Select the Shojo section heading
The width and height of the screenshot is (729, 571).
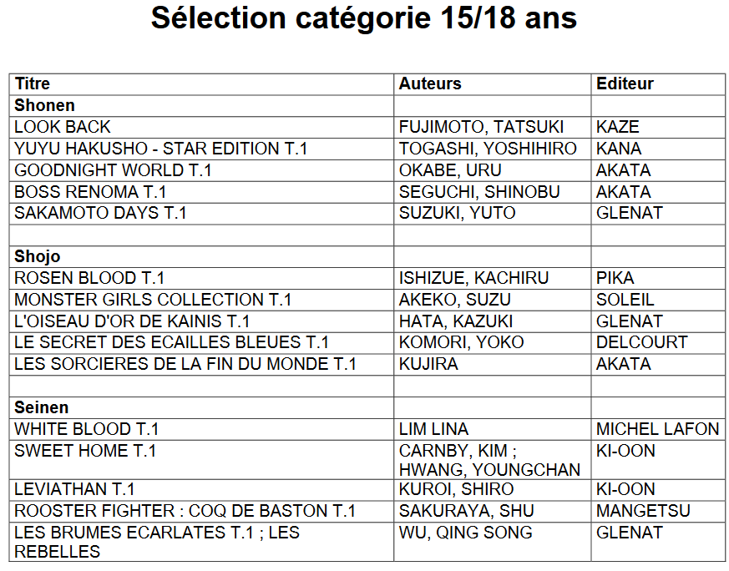point(38,256)
